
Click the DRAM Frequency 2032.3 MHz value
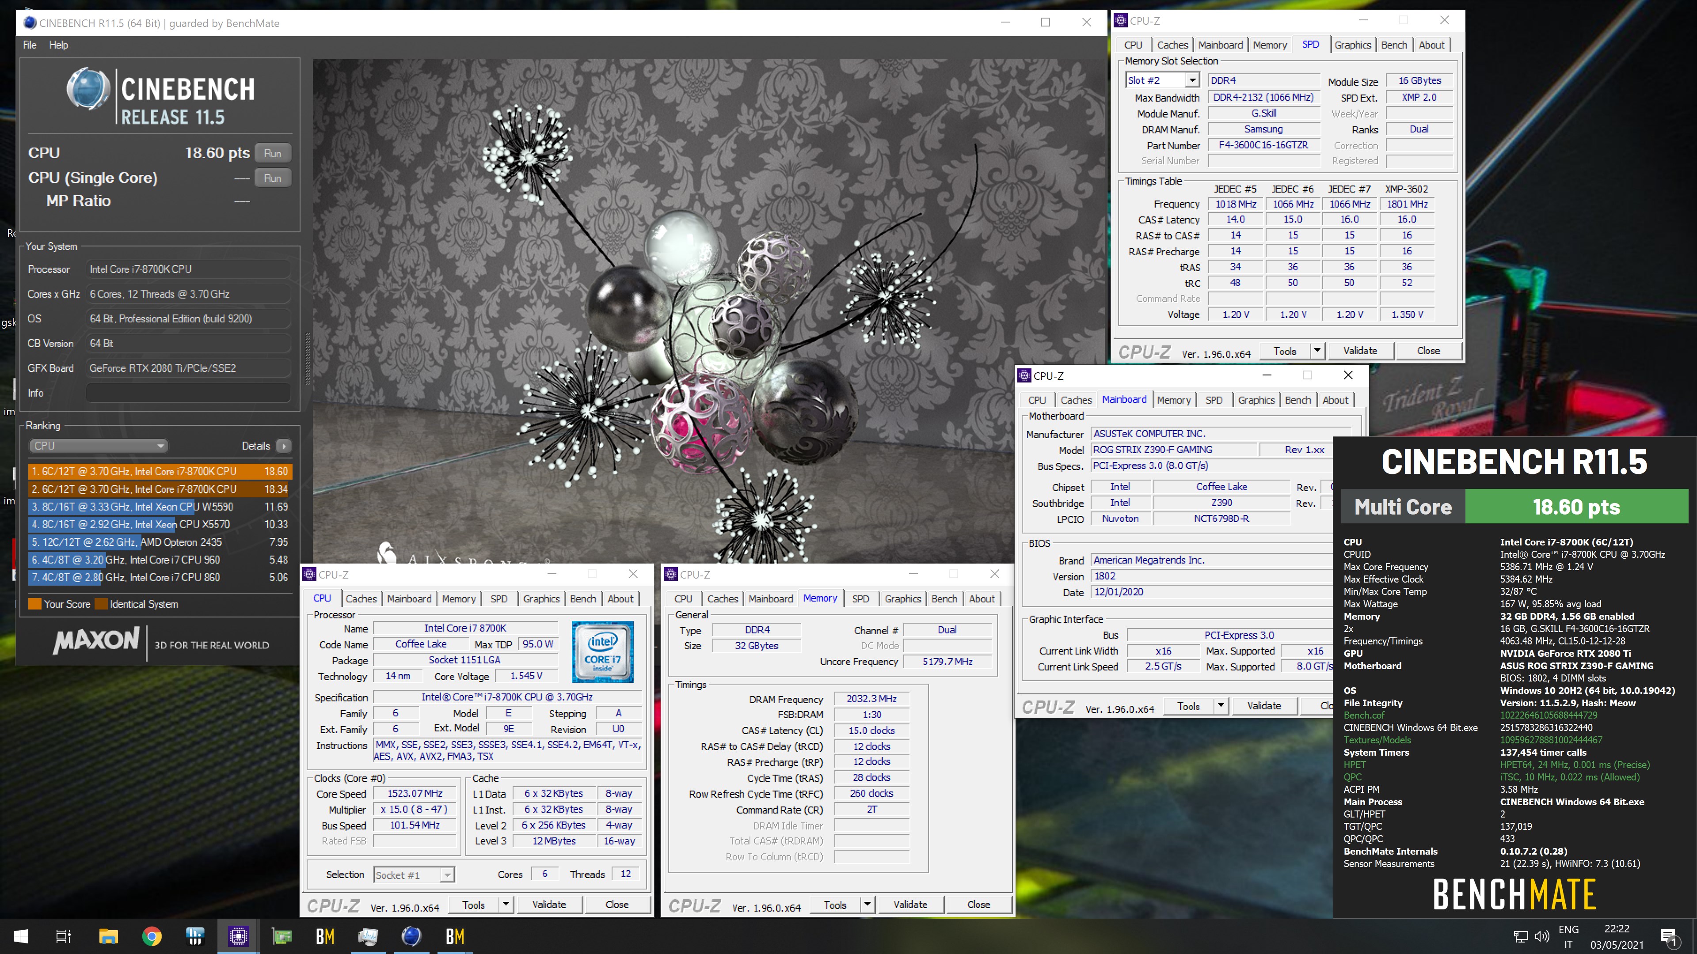[x=871, y=699]
